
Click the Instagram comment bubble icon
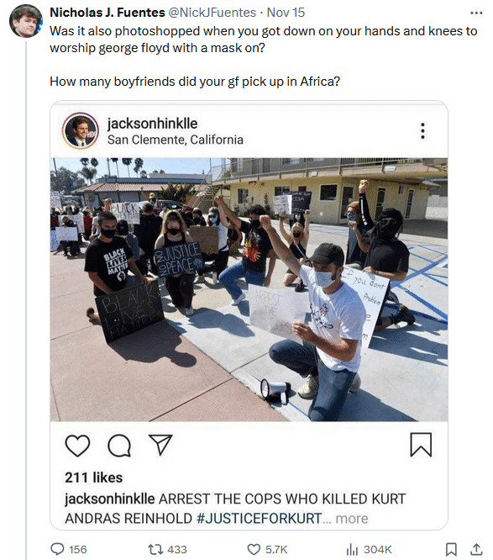click(119, 446)
